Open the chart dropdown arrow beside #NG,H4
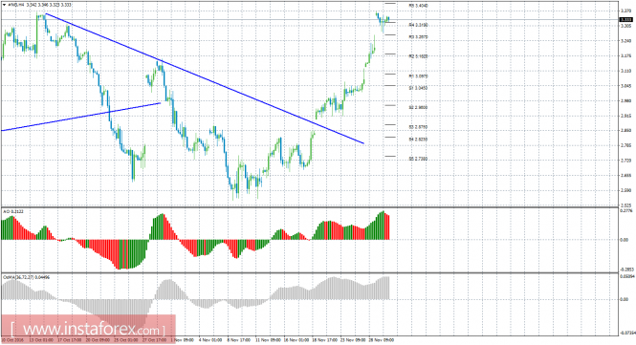 click(x=4, y=5)
